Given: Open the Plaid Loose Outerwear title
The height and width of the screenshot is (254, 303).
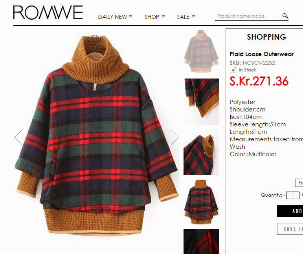Looking at the screenshot, I should 261,54.
